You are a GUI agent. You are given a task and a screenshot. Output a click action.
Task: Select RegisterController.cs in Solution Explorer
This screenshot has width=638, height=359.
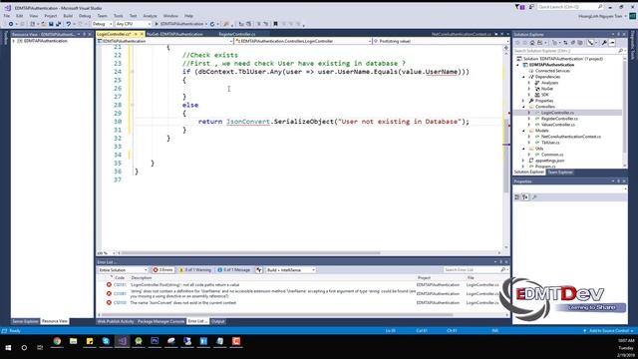(x=559, y=119)
